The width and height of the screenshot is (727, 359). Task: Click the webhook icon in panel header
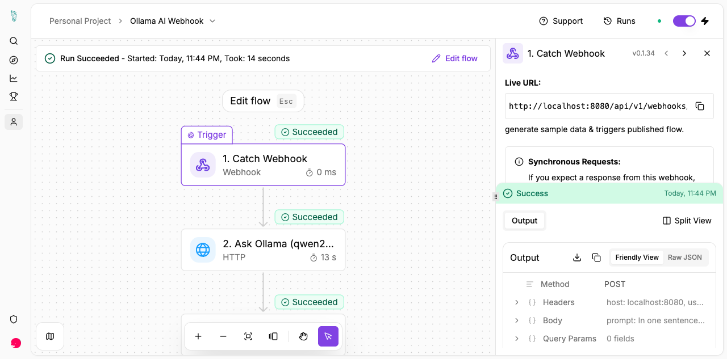(x=513, y=53)
